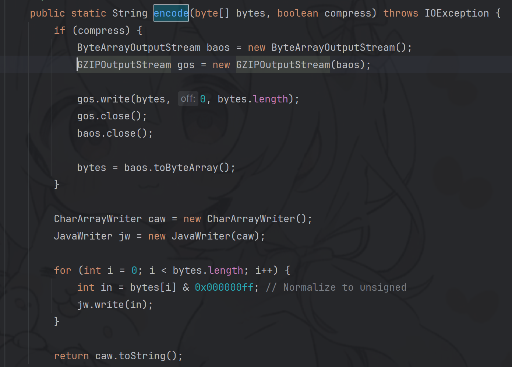
Task: Click the ByteArrayOutputStream() constructor call
Action: 333,48
